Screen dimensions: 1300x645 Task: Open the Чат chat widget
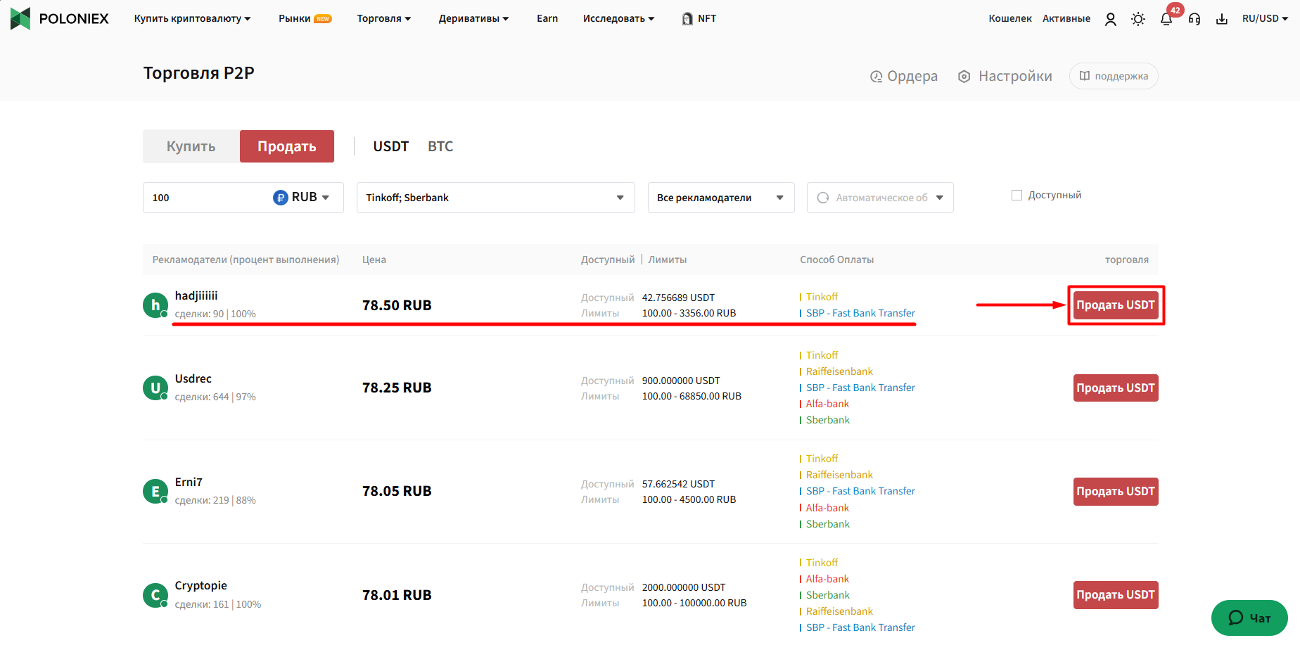(x=1249, y=618)
